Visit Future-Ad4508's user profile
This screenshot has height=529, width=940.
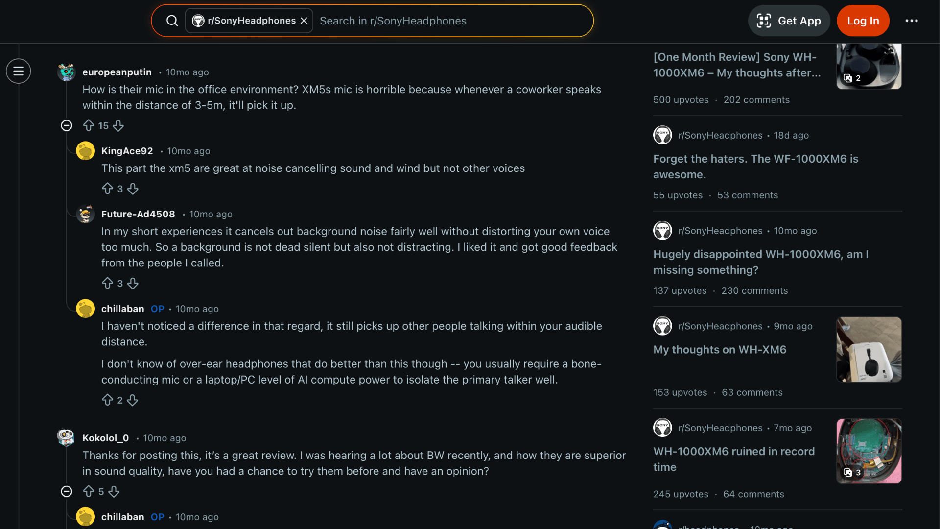pyautogui.click(x=138, y=214)
